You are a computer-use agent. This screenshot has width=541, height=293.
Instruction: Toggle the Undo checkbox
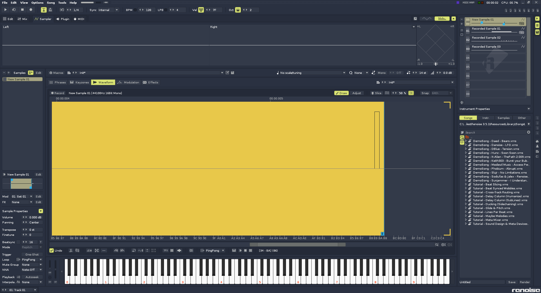click(52, 250)
